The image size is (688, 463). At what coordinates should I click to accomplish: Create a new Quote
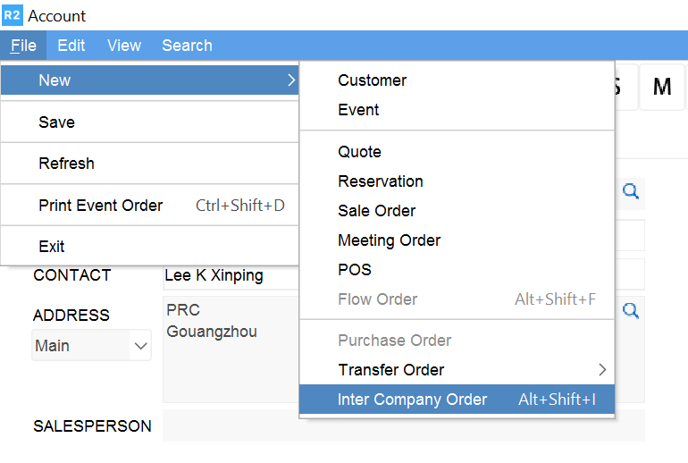click(x=360, y=152)
